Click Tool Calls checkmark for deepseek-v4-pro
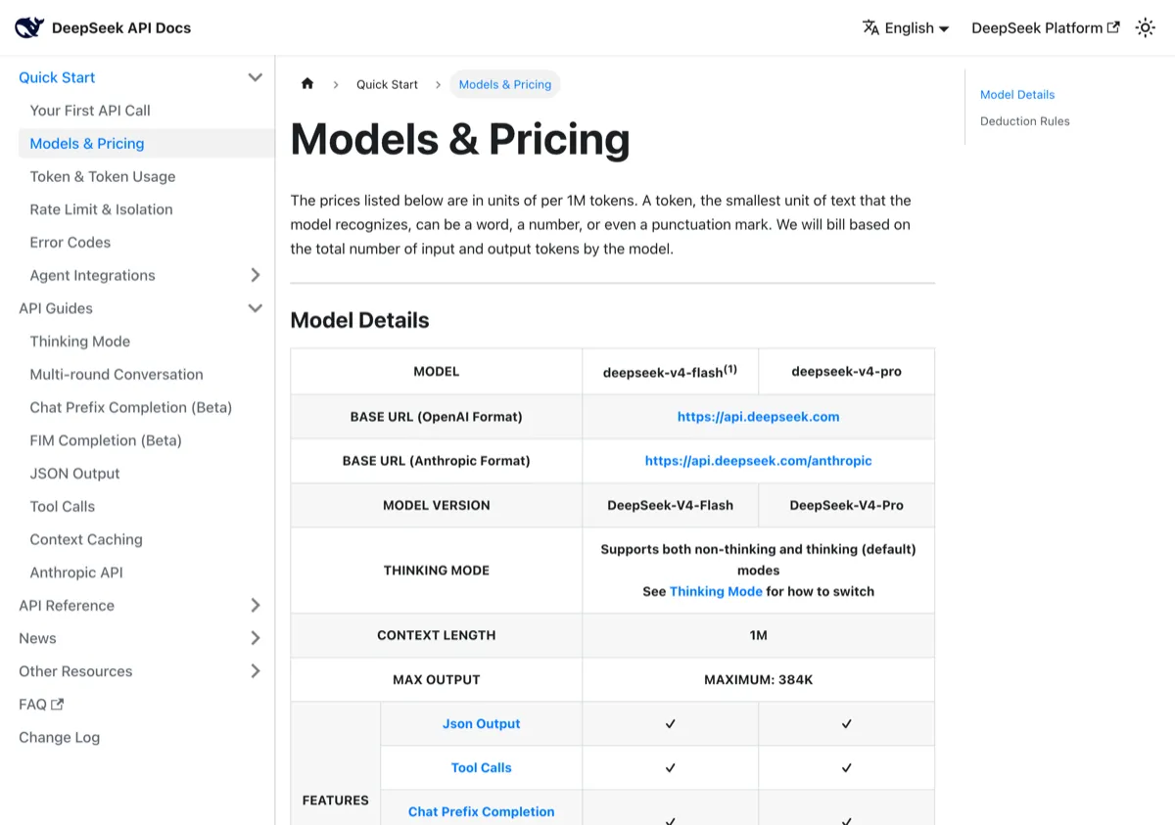Image resolution: width=1175 pixels, height=825 pixels. (846, 768)
